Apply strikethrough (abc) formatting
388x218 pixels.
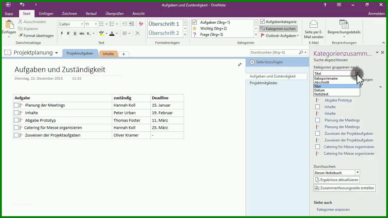click(82, 33)
